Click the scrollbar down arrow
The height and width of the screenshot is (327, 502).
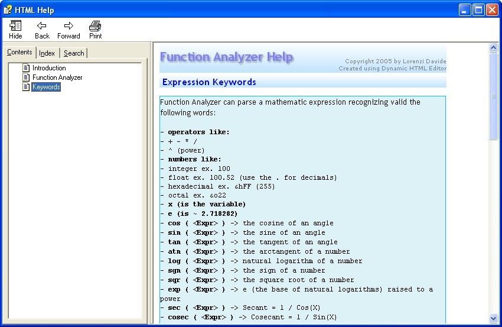[x=493, y=318]
